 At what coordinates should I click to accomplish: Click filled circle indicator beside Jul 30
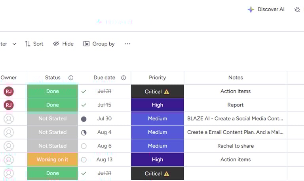tap(84, 119)
